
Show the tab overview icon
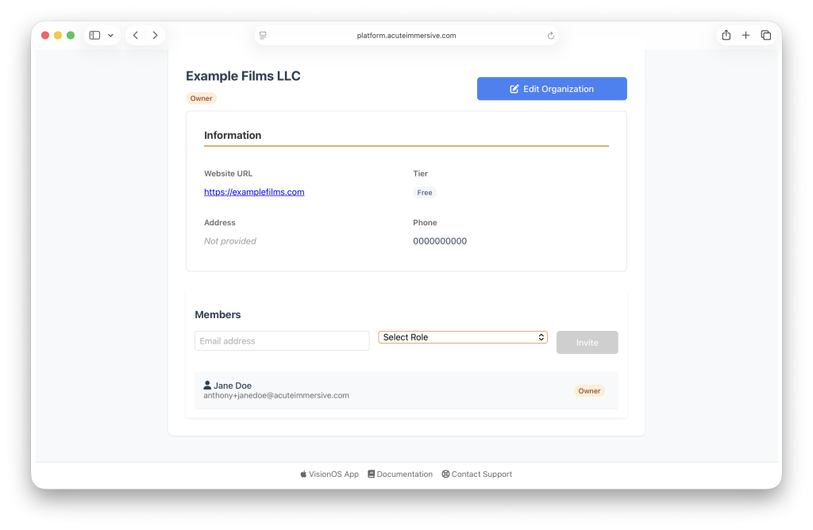(766, 35)
